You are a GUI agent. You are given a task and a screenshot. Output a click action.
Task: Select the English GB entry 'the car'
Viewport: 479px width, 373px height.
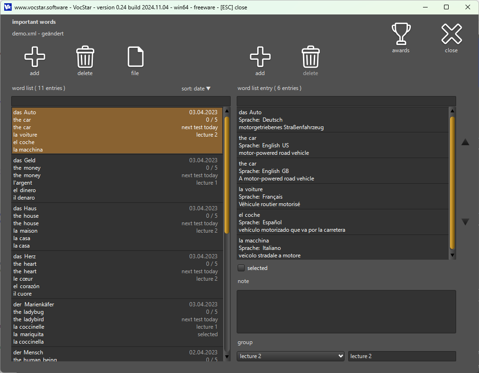[343, 171]
